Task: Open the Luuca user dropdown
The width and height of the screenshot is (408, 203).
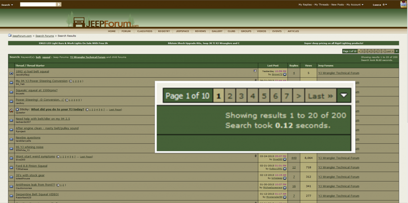Action: (380, 5)
